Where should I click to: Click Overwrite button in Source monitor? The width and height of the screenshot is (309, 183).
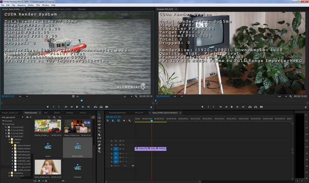pyautogui.click(x=101, y=107)
